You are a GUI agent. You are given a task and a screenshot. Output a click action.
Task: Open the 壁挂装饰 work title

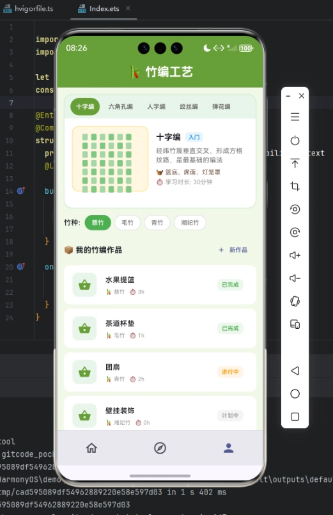pyautogui.click(x=120, y=411)
